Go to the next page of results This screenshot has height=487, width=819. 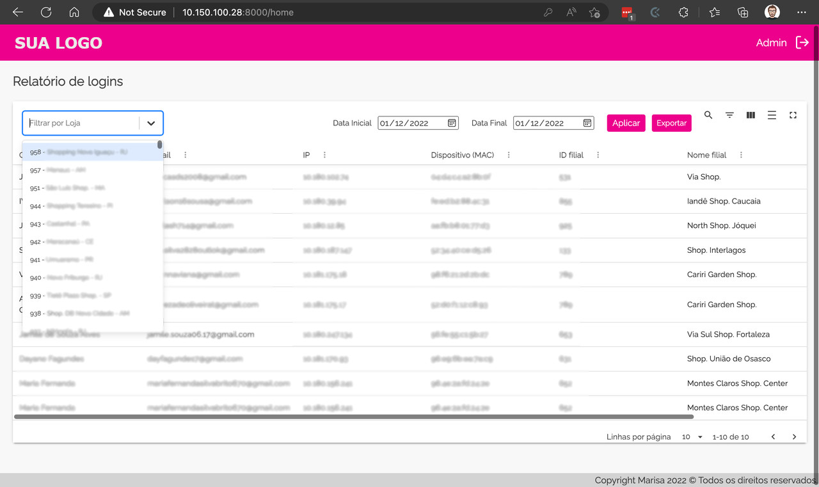pos(794,437)
